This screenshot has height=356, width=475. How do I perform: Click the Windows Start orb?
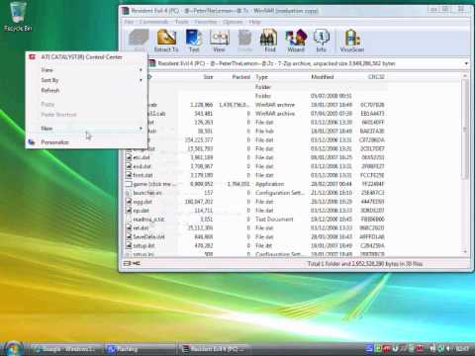(13, 348)
